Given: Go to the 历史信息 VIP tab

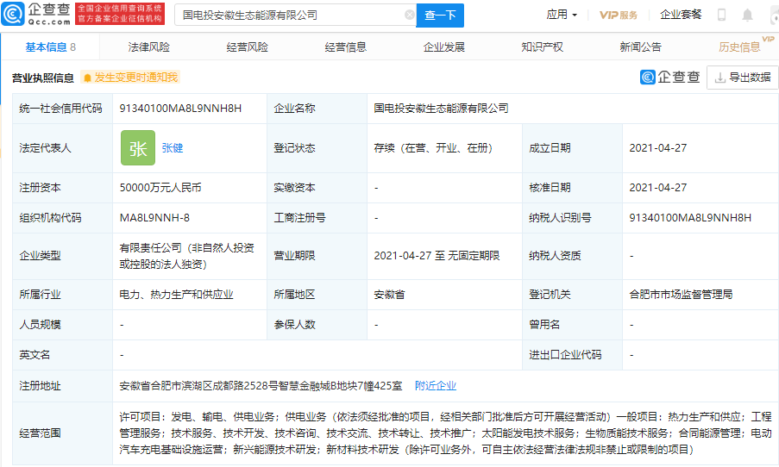Looking at the screenshot, I should click(740, 47).
